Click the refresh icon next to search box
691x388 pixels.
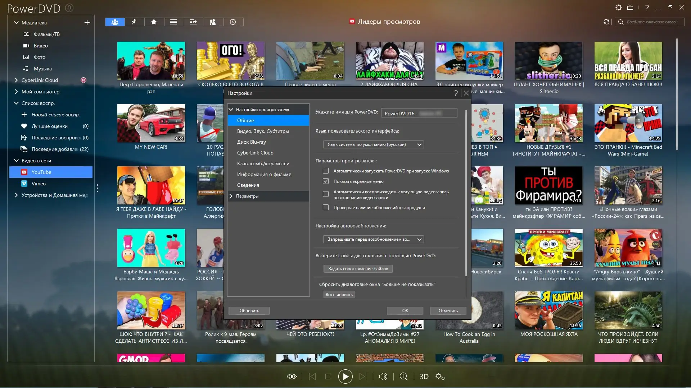coord(606,22)
